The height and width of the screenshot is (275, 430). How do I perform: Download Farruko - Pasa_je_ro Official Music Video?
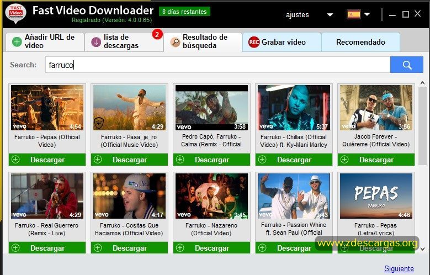pyautogui.click(x=129, y=160)
